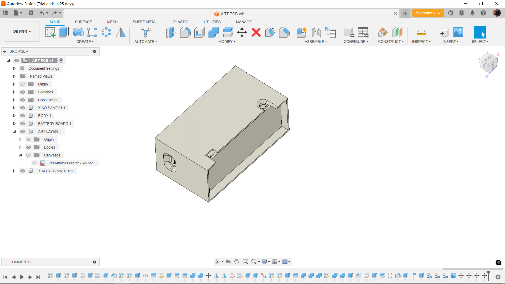Open the CREATE dropdown menu
This screenshot has height=284, width=505.
coord(85,42)
